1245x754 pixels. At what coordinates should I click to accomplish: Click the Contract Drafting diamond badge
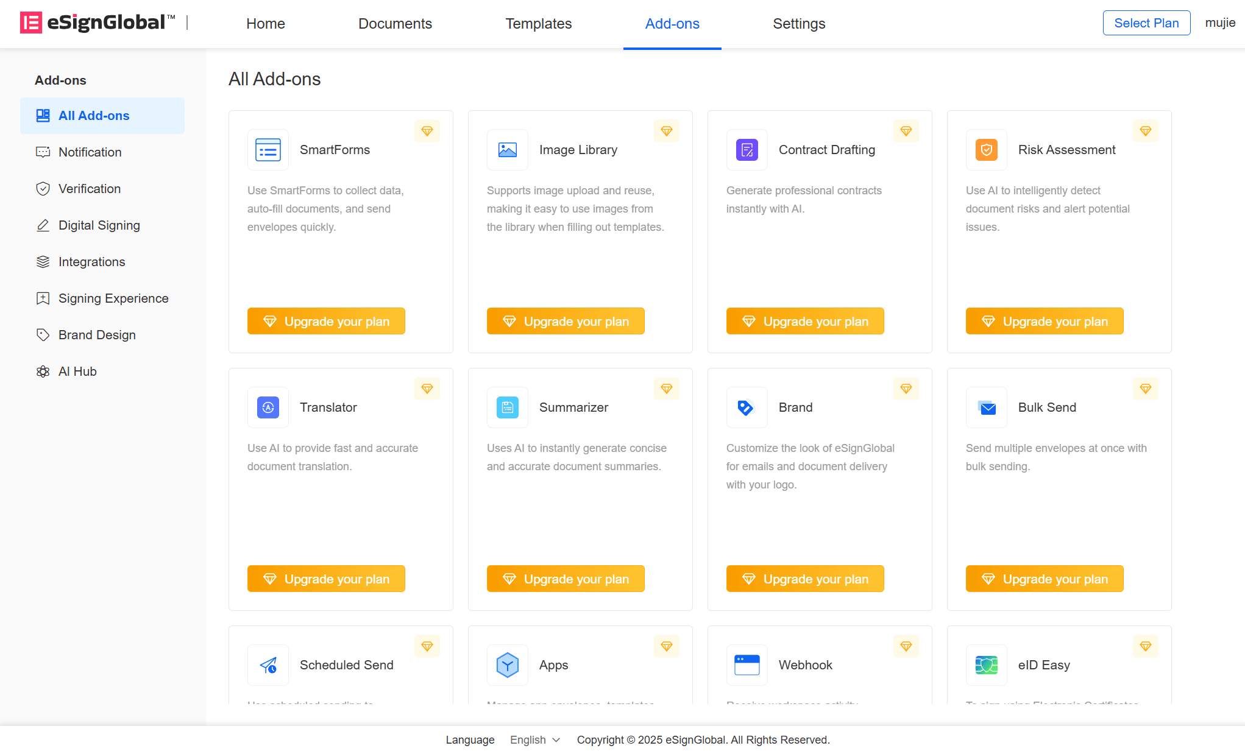pos(906,131)
